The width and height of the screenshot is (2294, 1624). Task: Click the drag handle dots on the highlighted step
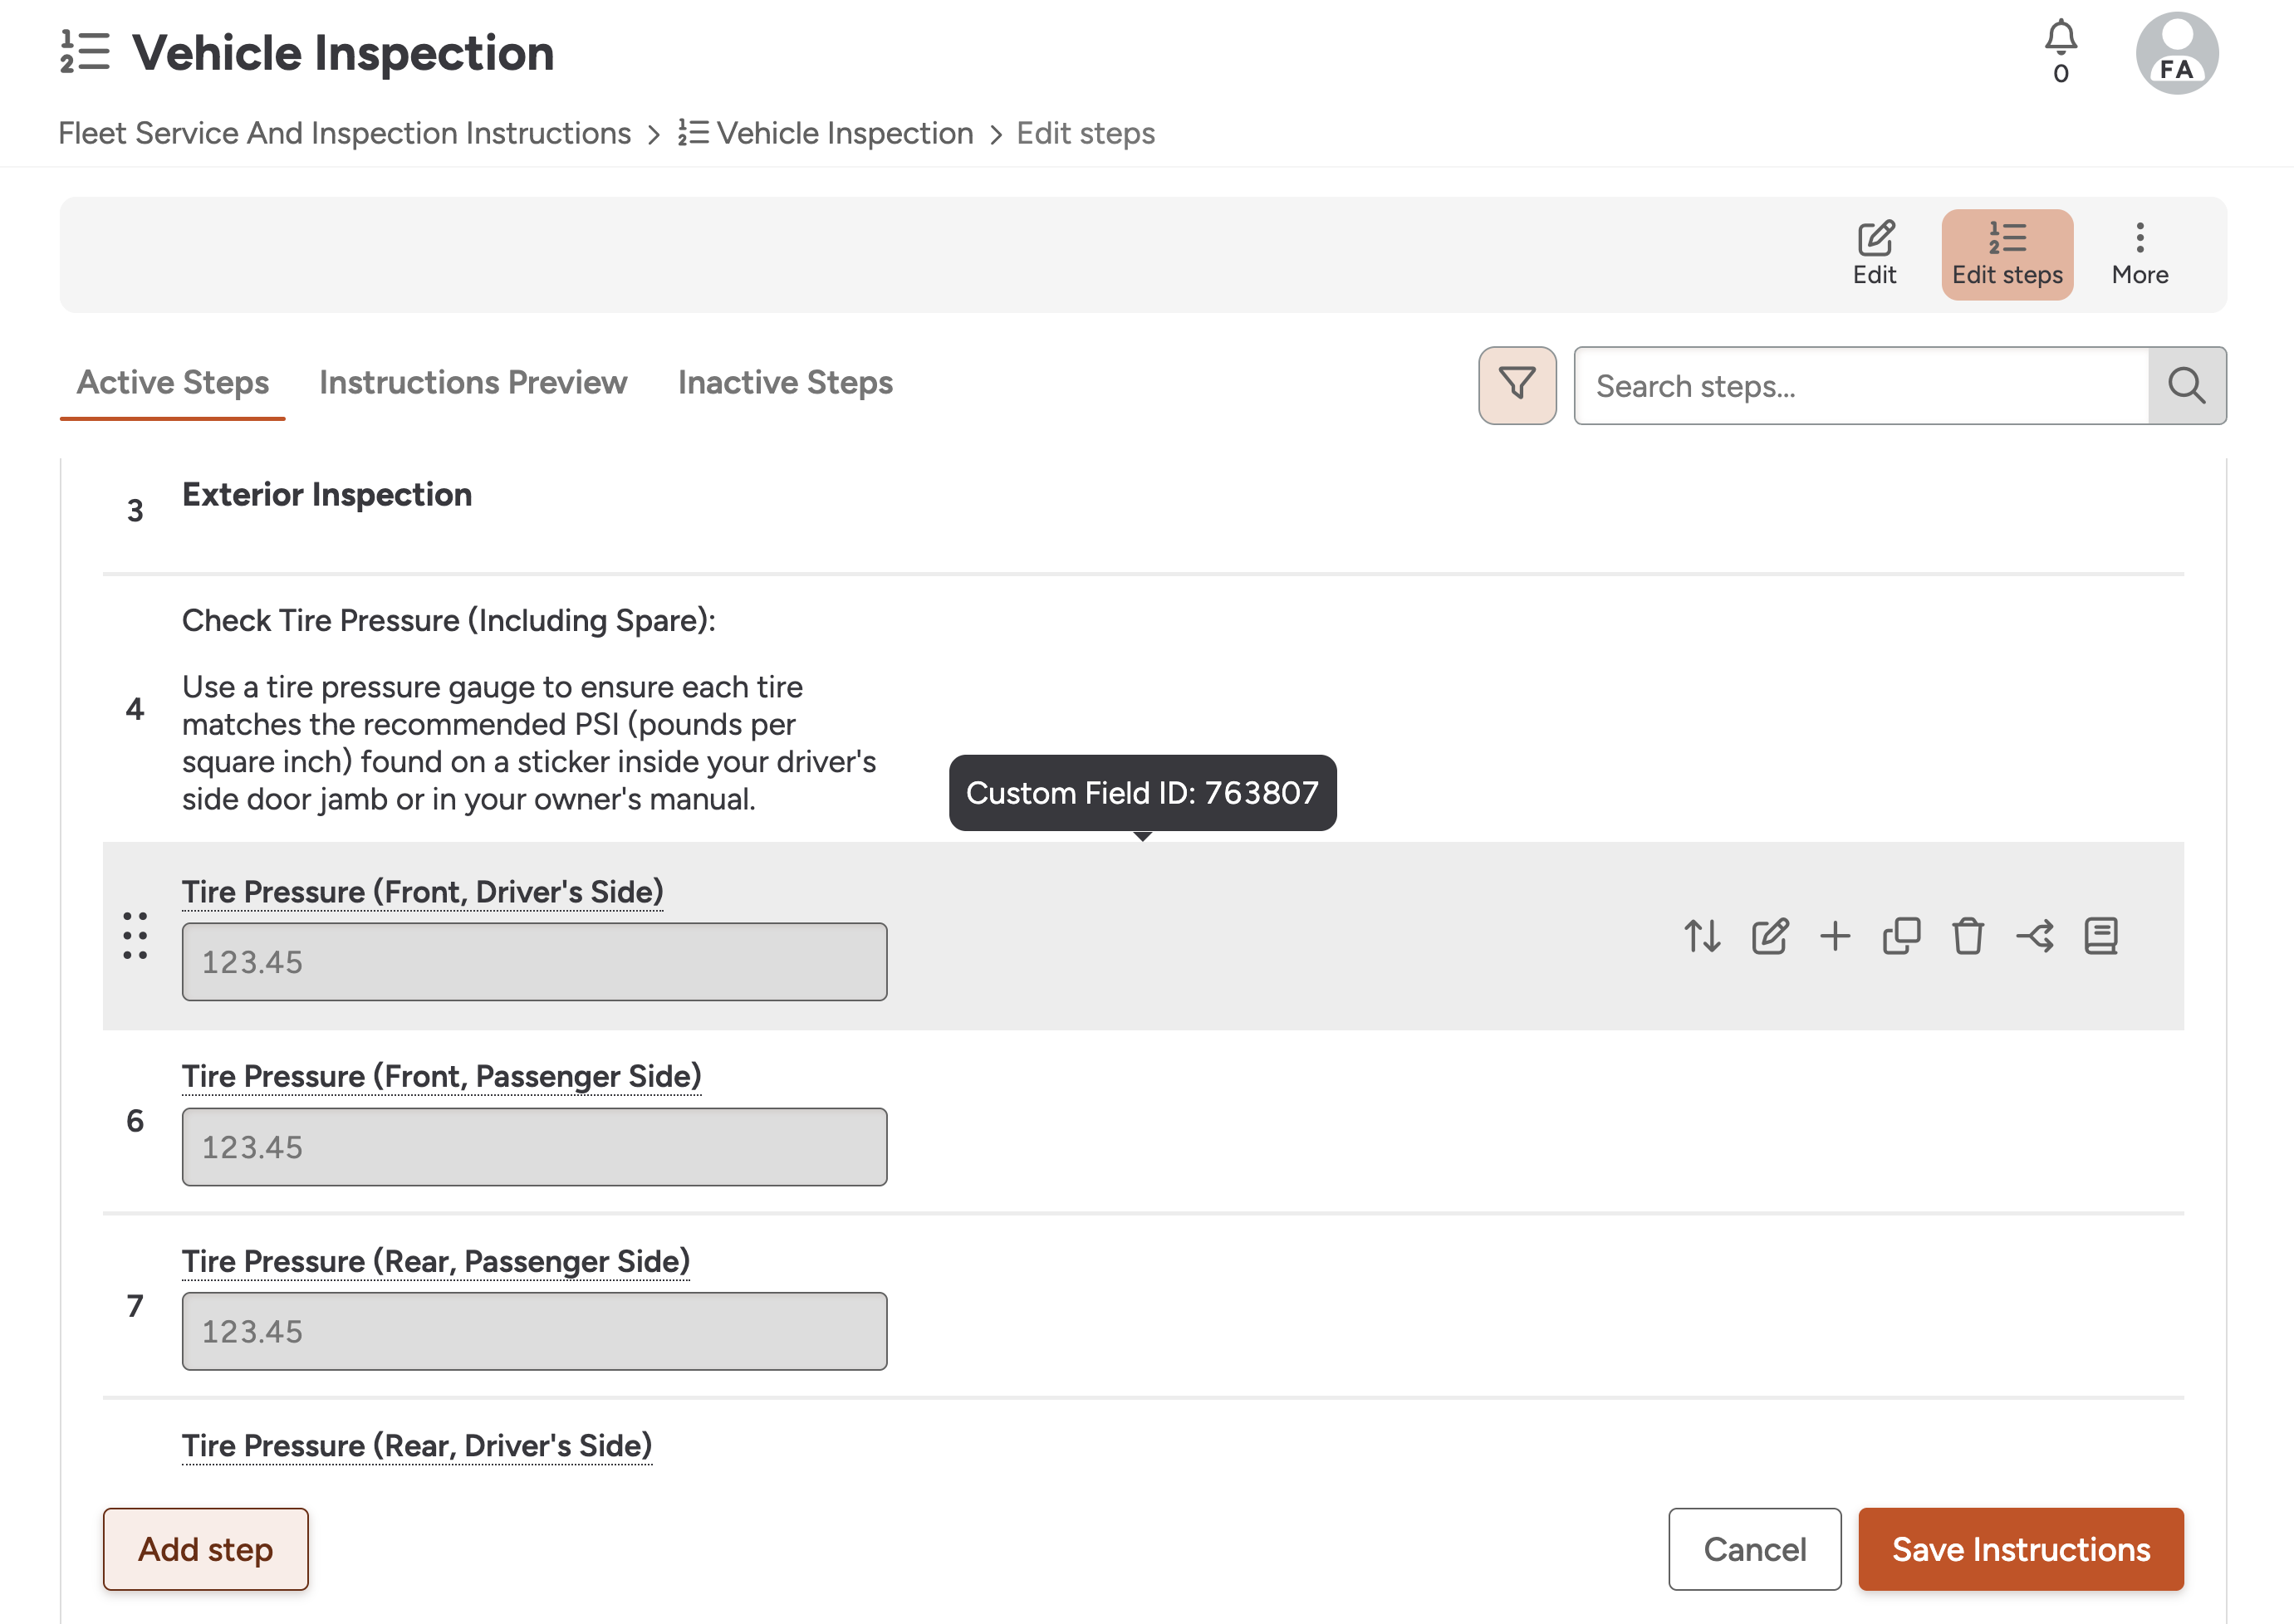[135, 935]
